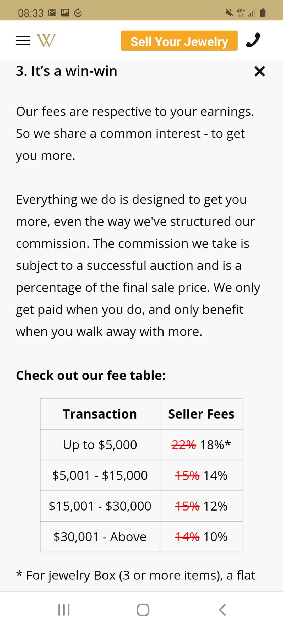Image resolution: width=283 pixels, height=629 pixels.
Task: Tap the checkmark notification icon in status bar
Action: click(x=78, y=13)
